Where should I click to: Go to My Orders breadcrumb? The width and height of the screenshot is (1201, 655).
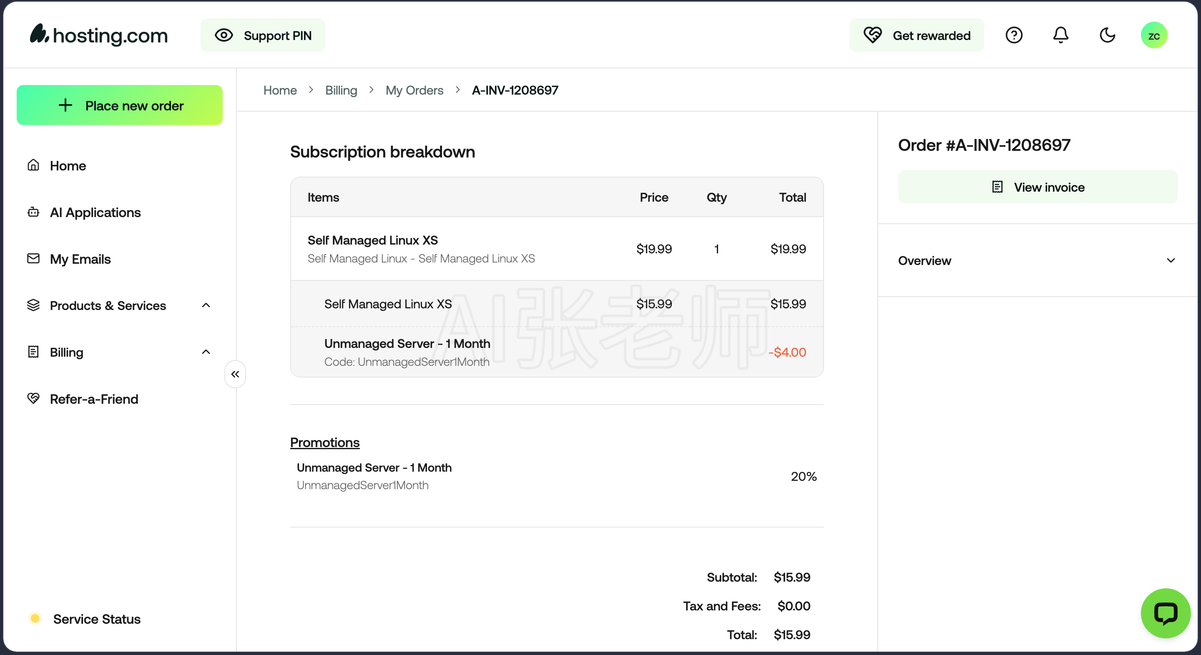point(414,90)
